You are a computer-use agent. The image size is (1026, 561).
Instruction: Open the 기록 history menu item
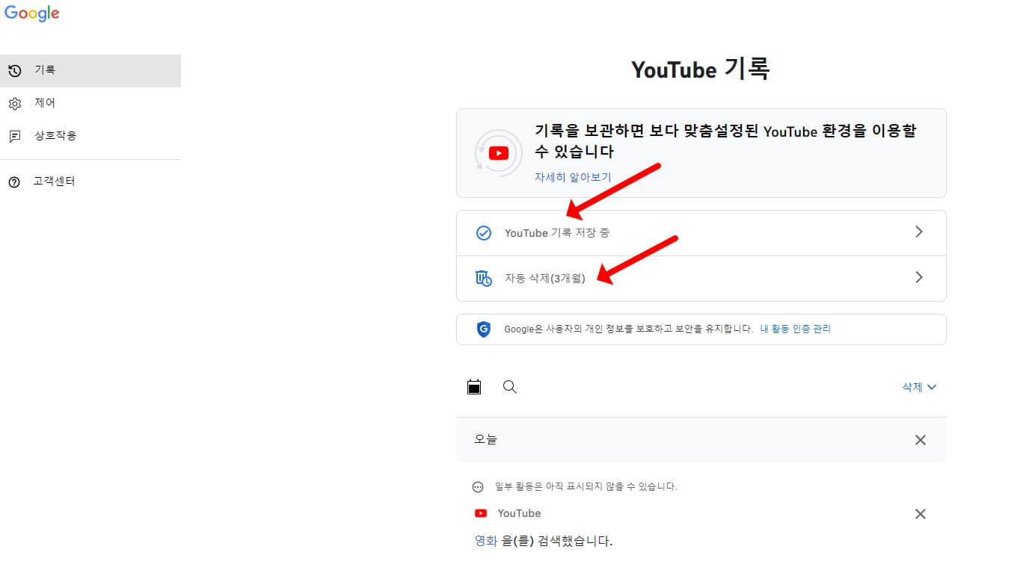(x=90, y=70)
